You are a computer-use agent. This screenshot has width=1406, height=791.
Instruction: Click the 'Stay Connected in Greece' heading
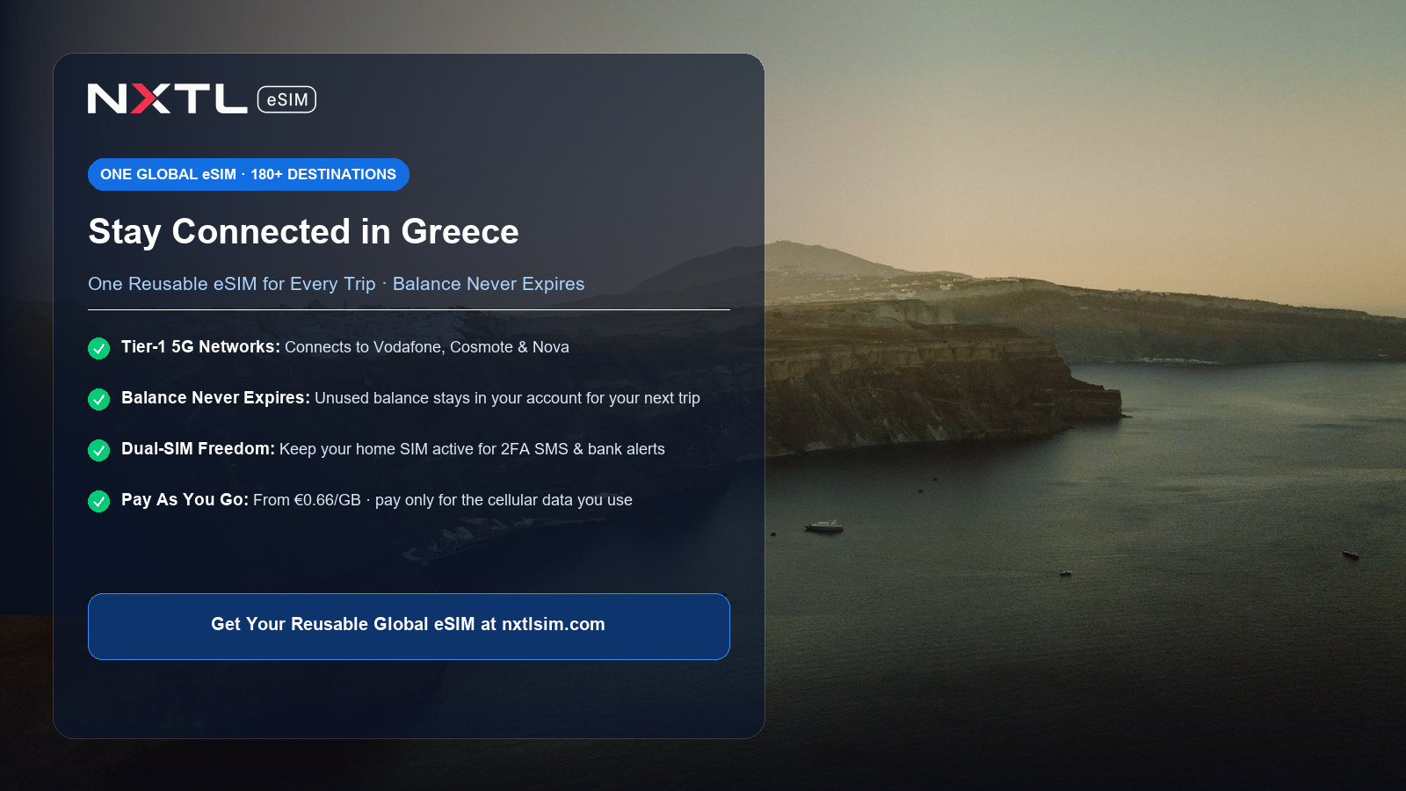point(303,232)
